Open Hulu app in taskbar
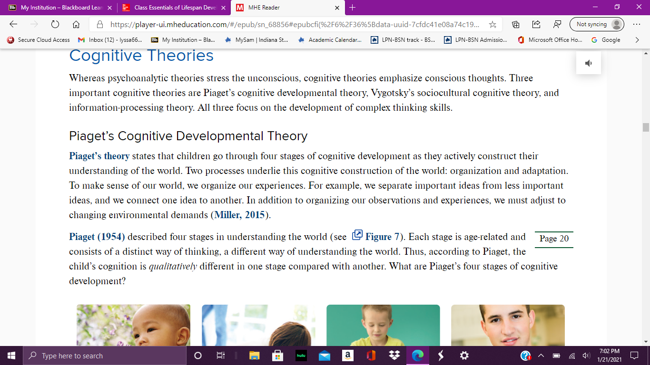The image size is (650, 365). pyautogui.click(x=301, y=355)
